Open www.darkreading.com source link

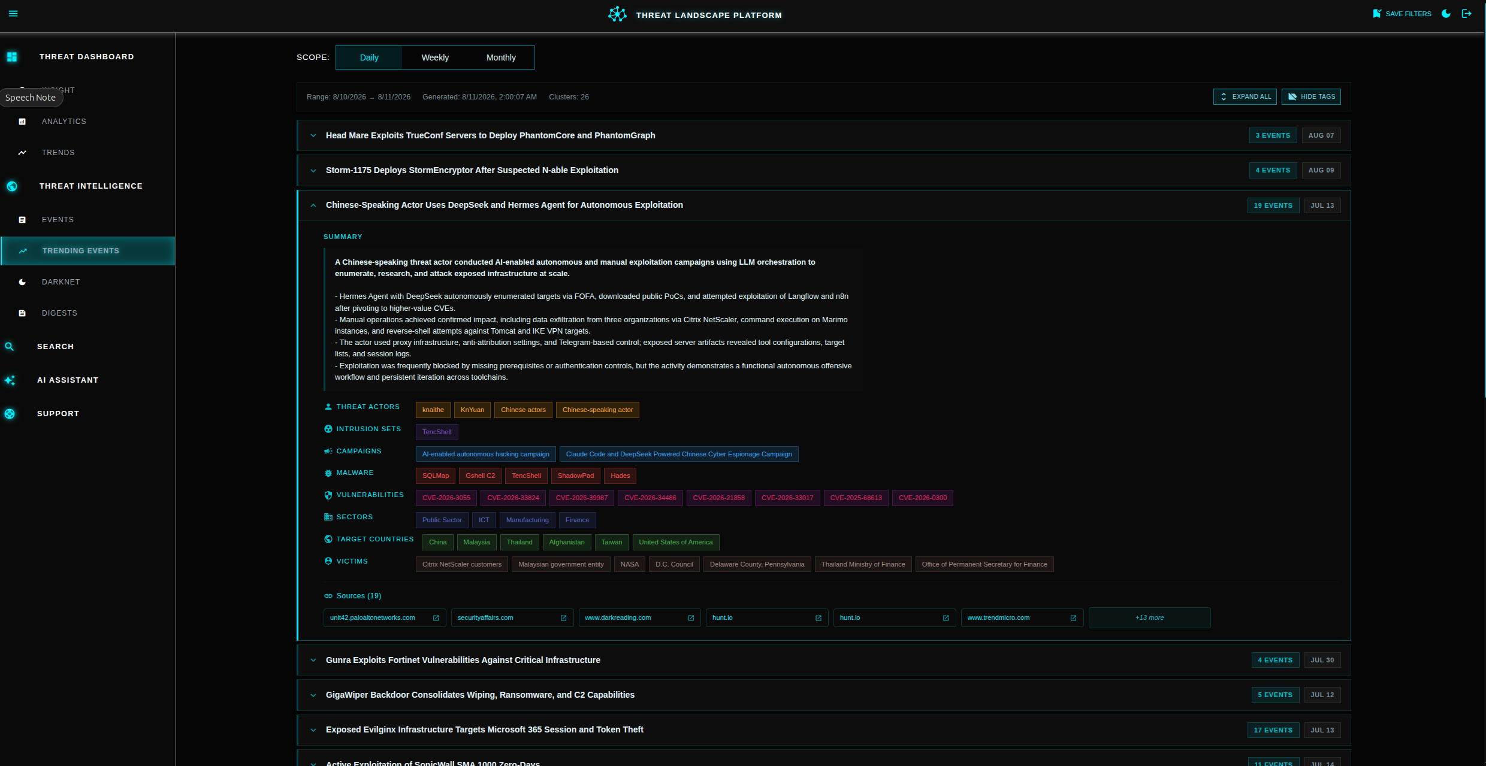[x=639, y=618]
